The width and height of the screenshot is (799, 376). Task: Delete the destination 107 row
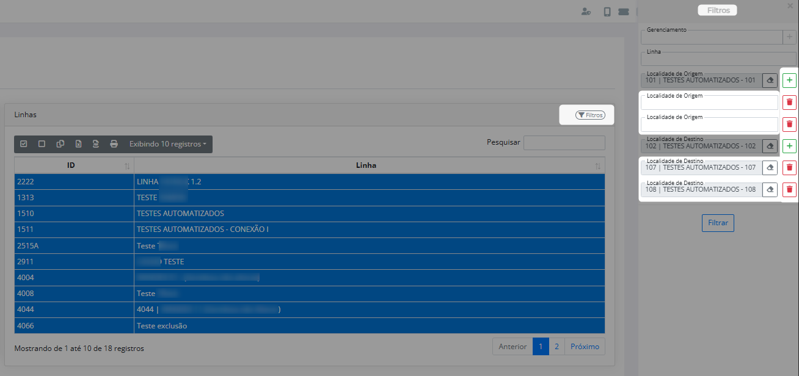789,167
